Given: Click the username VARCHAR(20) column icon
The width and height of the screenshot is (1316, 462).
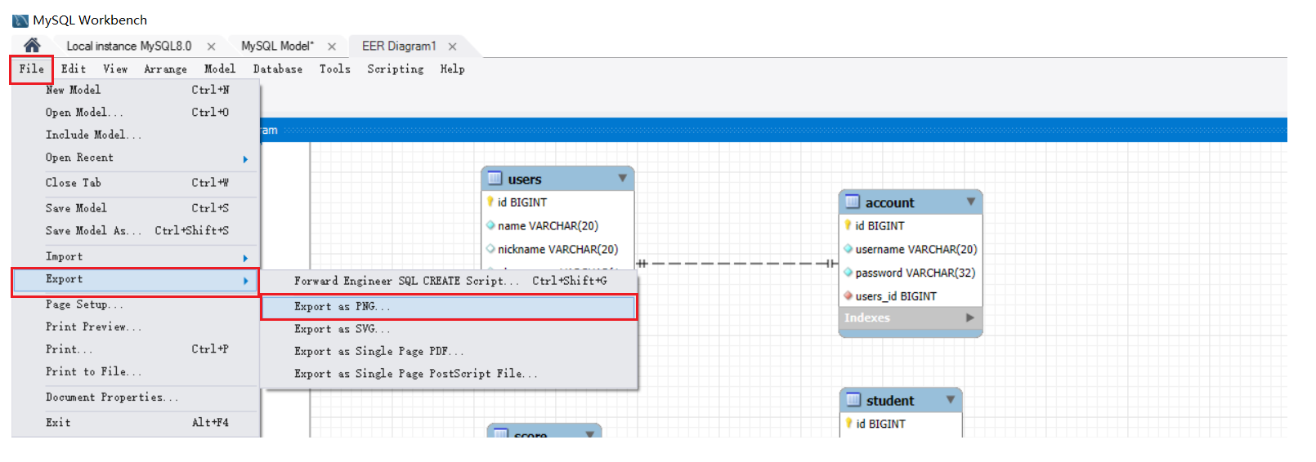Looking at the screenshot, I should click(x=848, y=249).
